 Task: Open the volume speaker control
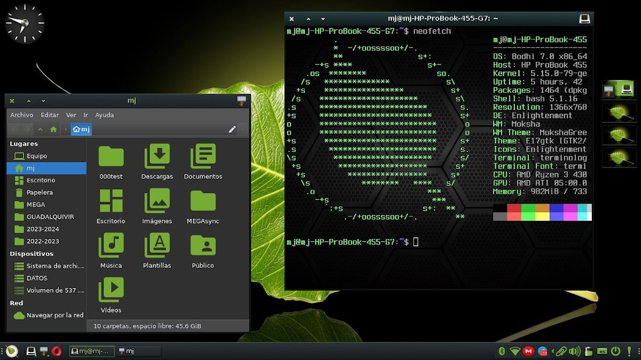575,351
